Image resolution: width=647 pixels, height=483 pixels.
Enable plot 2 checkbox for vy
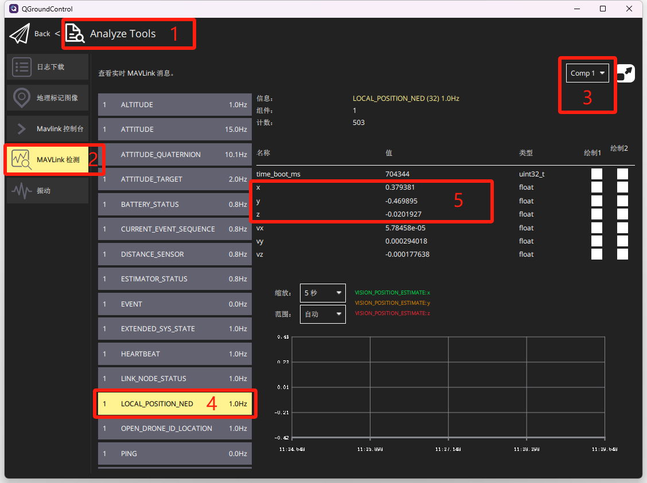[623, 241]
